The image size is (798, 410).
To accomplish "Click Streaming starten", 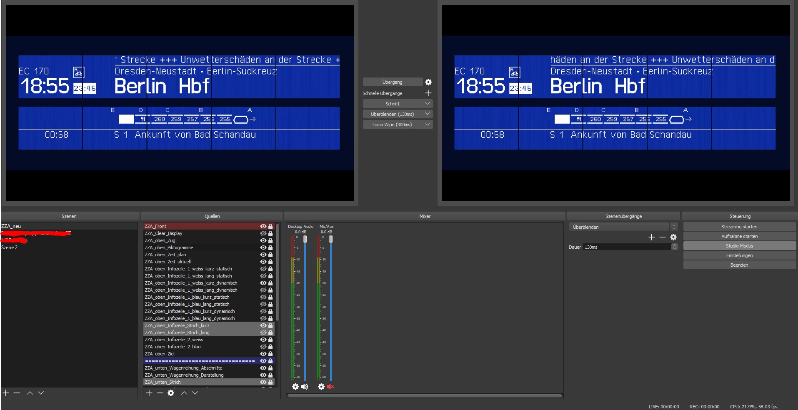I will (739, 227).
